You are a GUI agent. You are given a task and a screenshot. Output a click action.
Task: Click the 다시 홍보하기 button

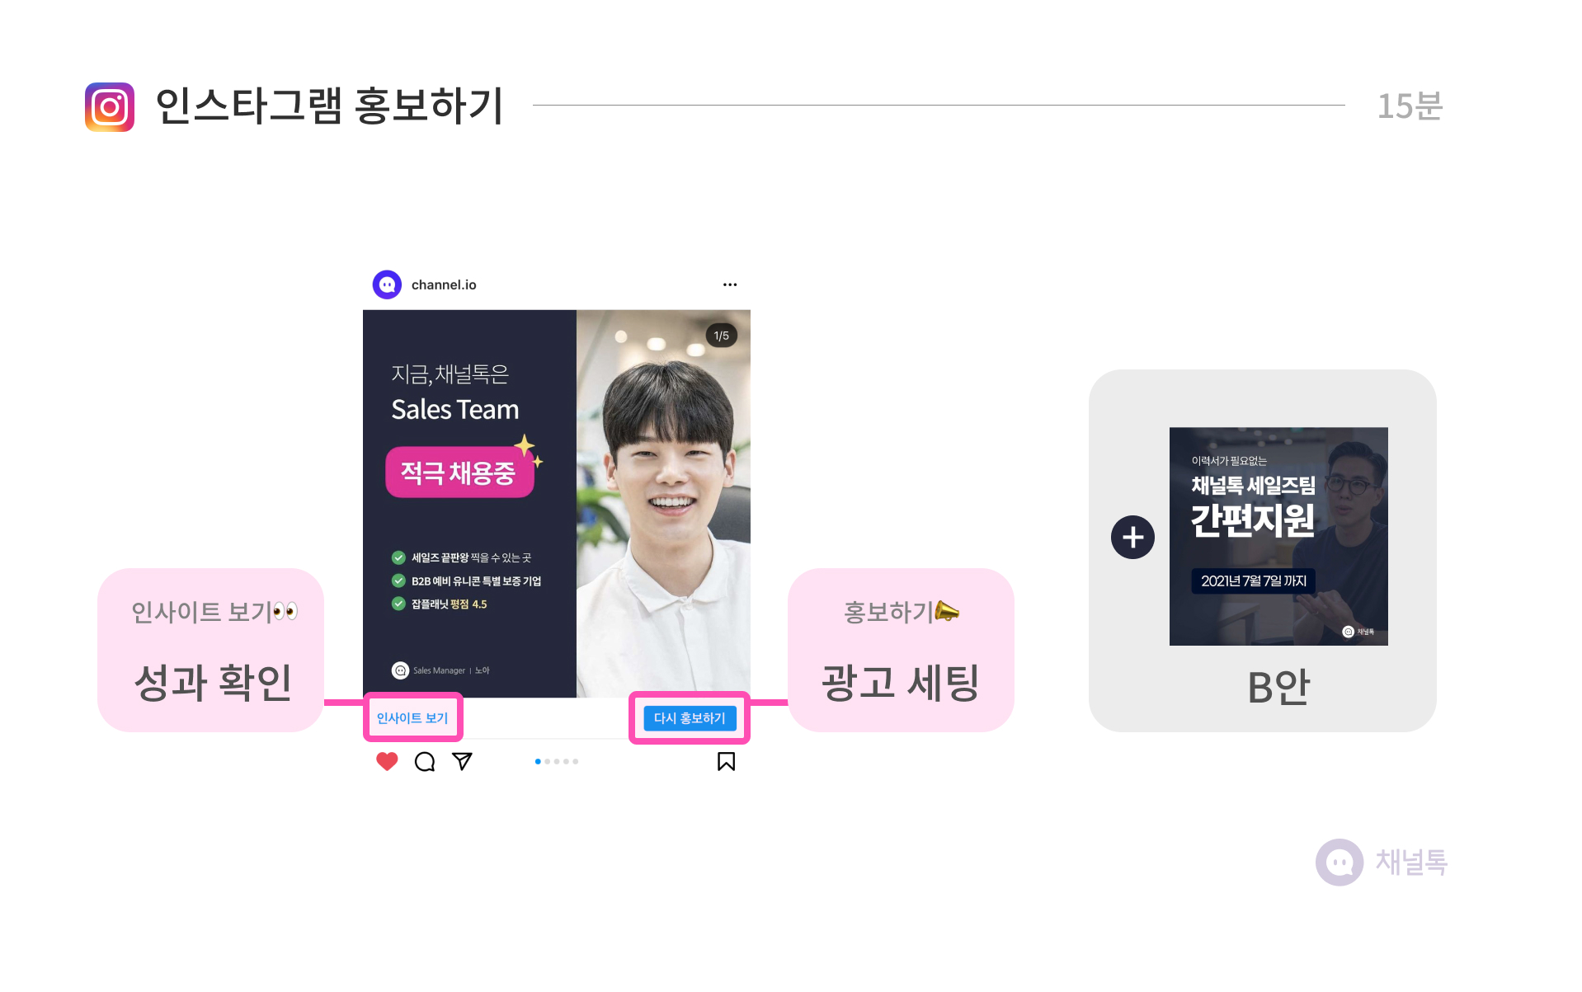pyautogui.click(x=690, y=718)
